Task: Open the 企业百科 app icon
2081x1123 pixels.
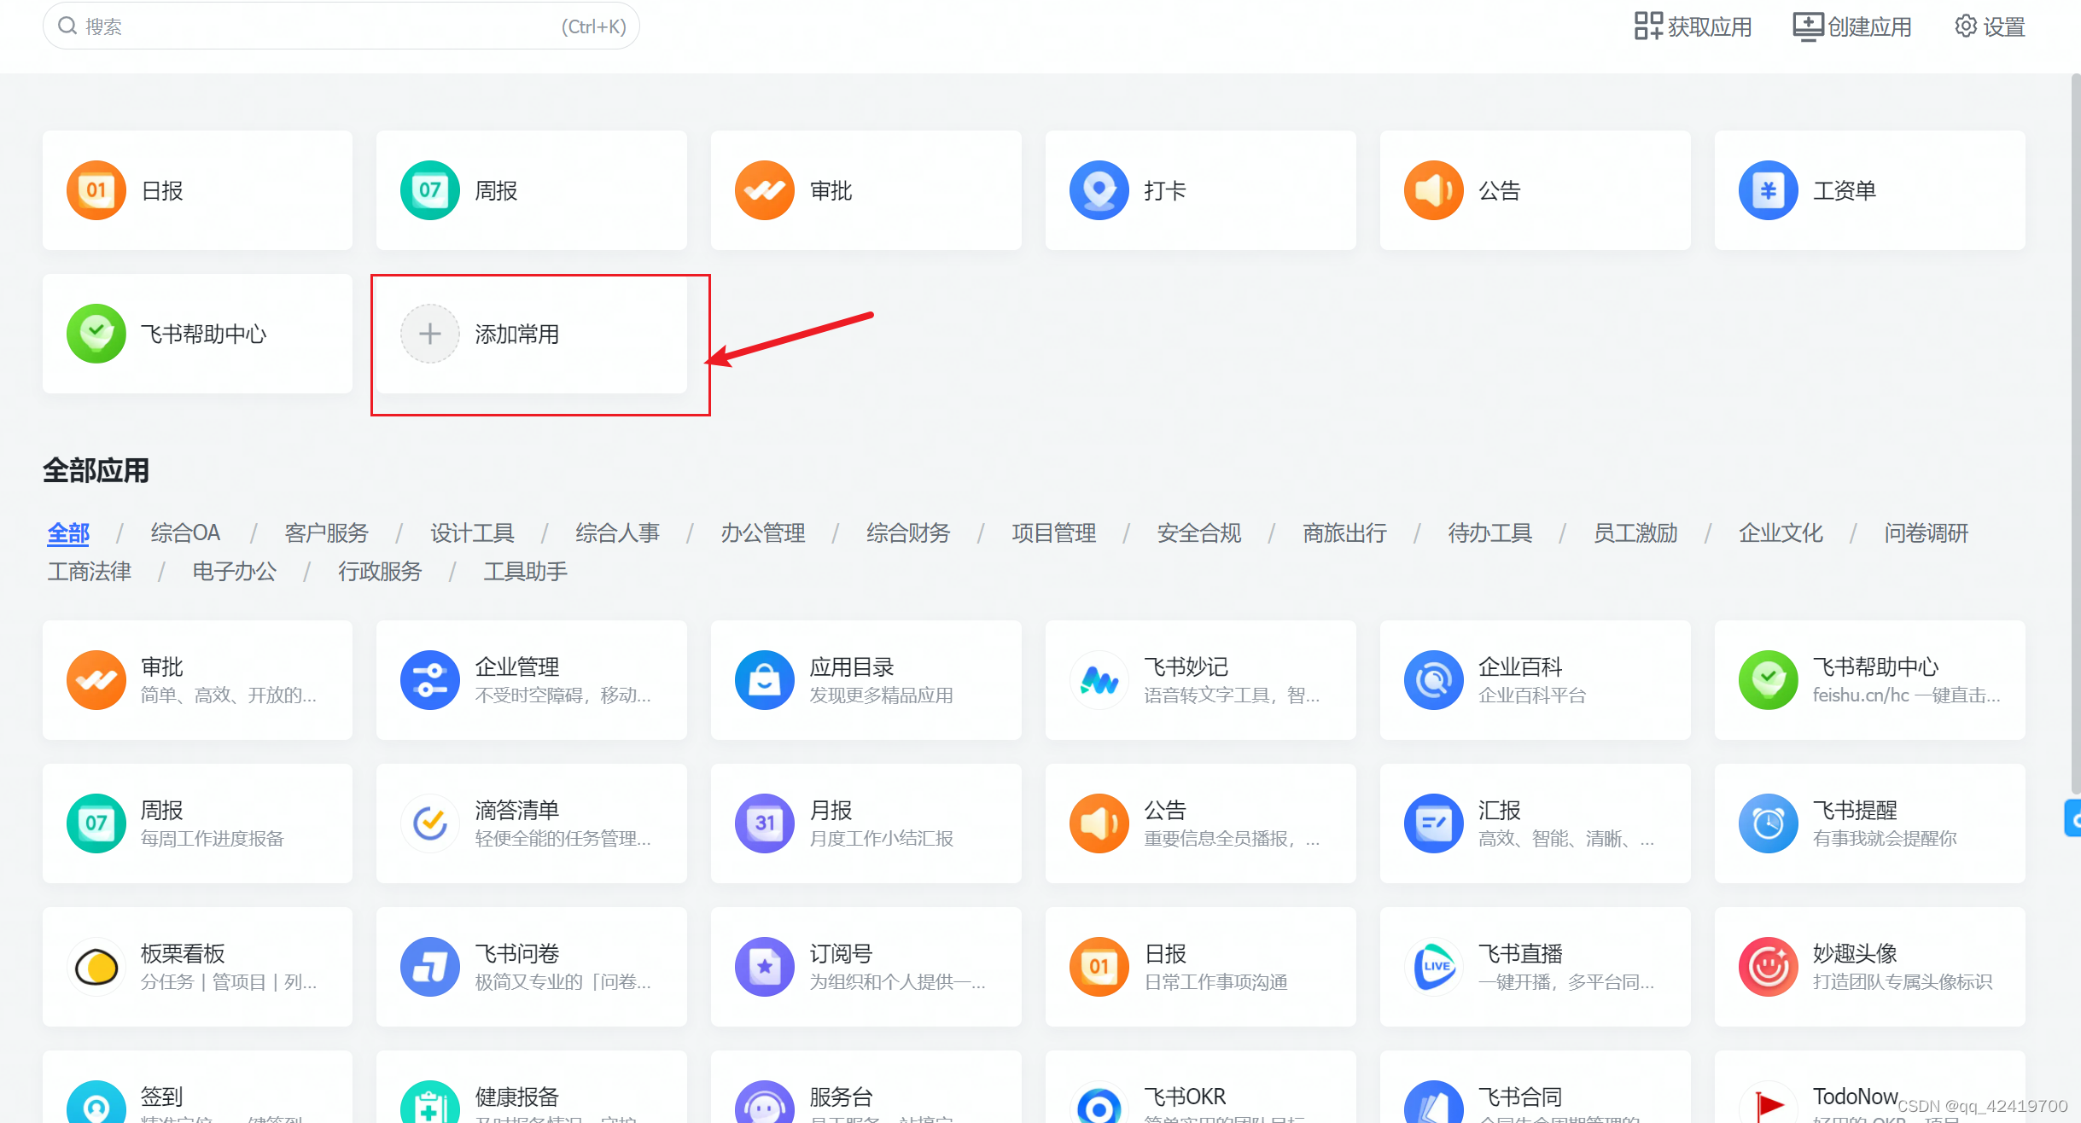Action: coord(1433,680)
